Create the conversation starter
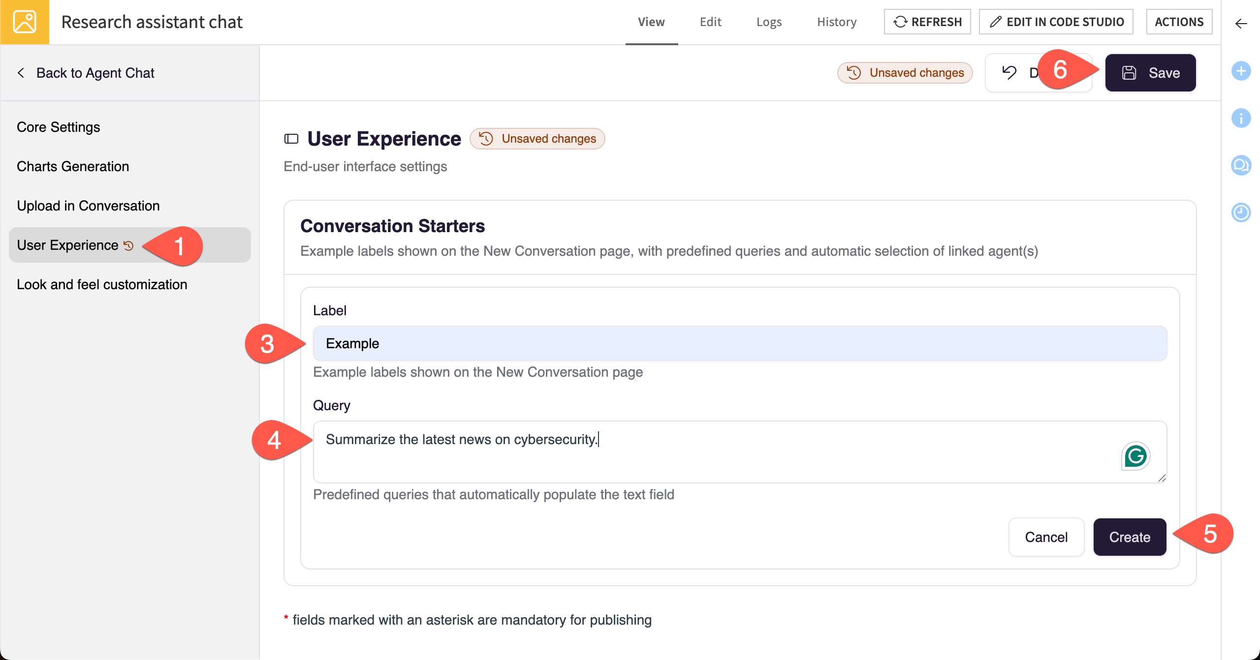The width and height of the screenshot is (1260, 660). point(1130,537)
